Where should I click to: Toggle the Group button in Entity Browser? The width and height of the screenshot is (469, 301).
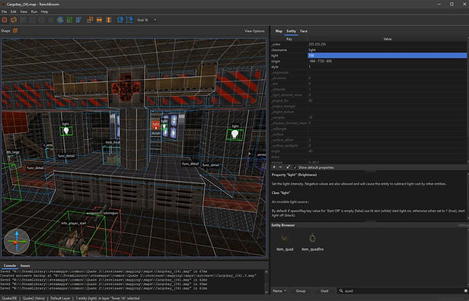tap(301, 291)
